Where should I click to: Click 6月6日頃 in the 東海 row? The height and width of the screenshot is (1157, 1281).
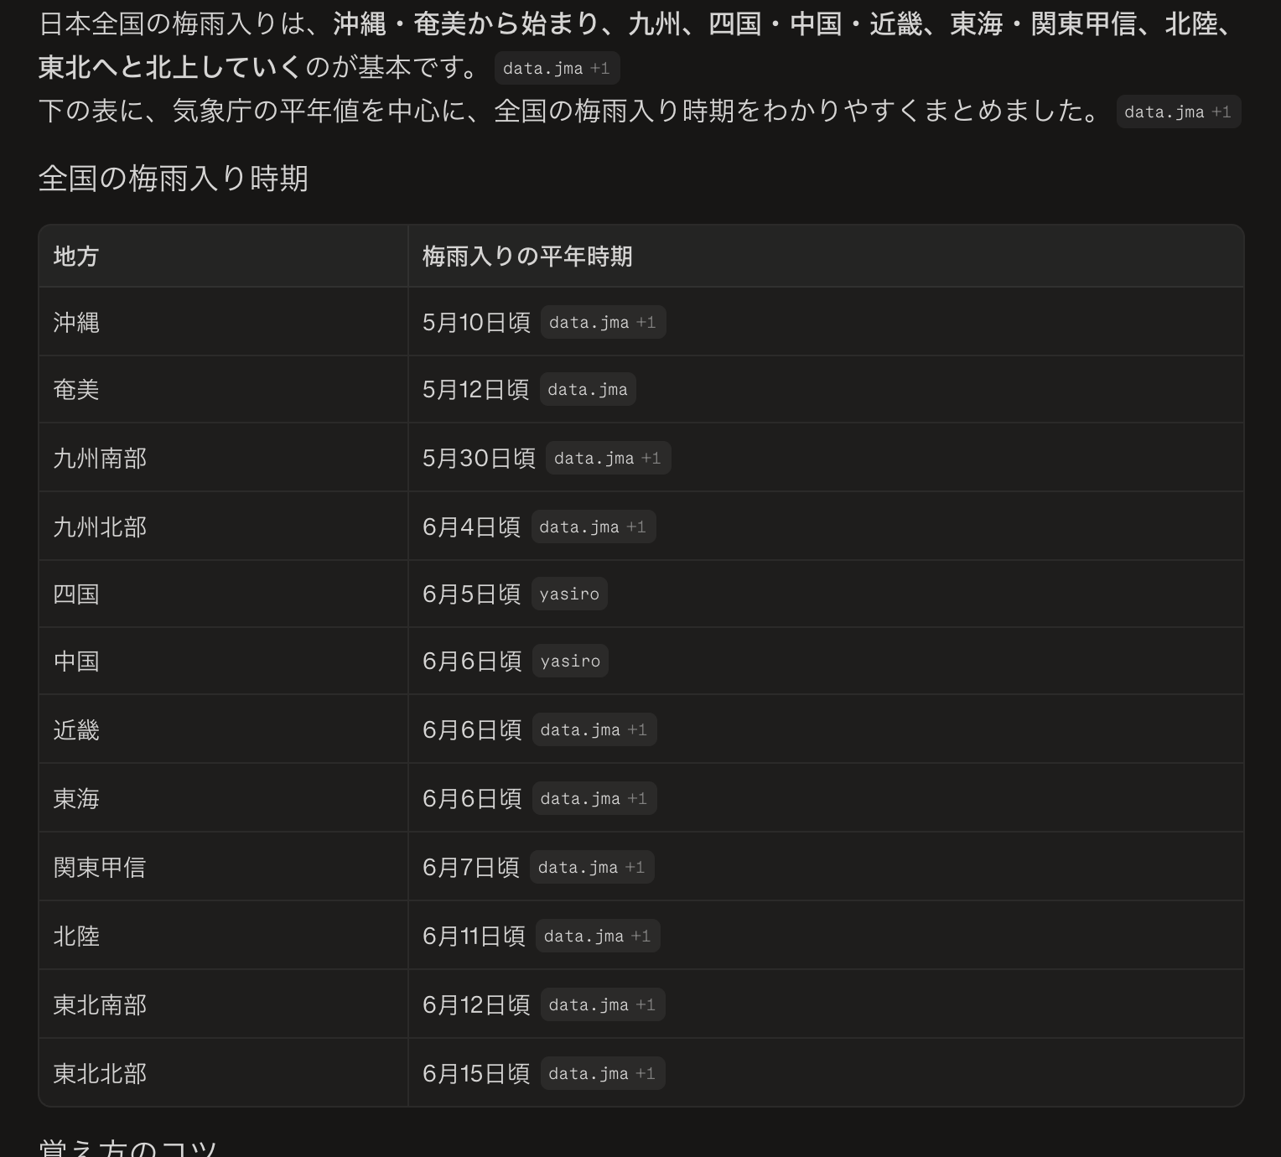tap(472, 799)
